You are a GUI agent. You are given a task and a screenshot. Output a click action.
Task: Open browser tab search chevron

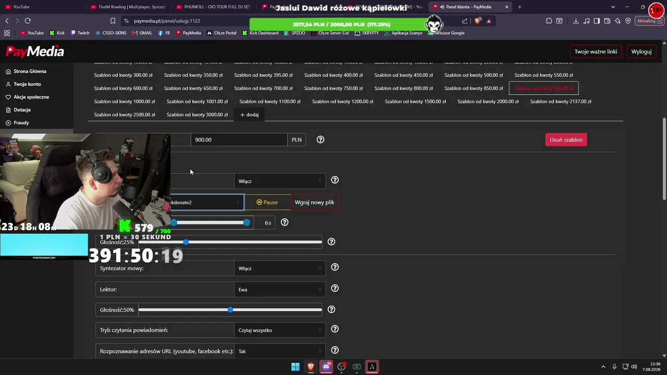(x=613, y=7)
